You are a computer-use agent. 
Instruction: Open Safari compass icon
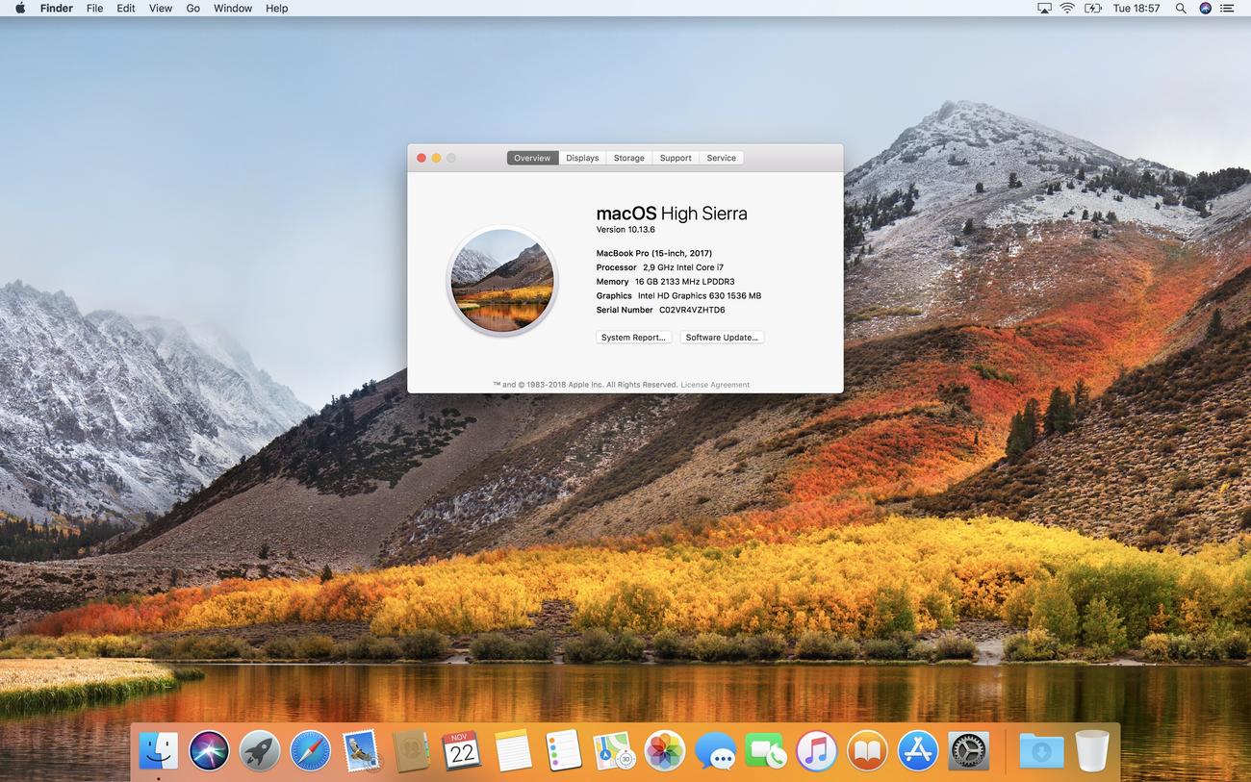[x=310, y=750]
